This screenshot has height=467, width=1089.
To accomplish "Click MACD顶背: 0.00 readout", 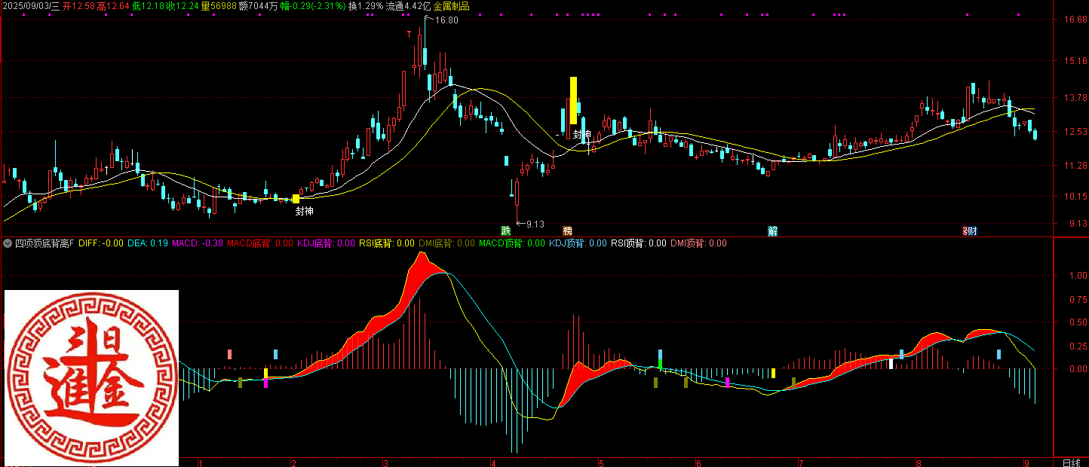I will coord(512,243).
